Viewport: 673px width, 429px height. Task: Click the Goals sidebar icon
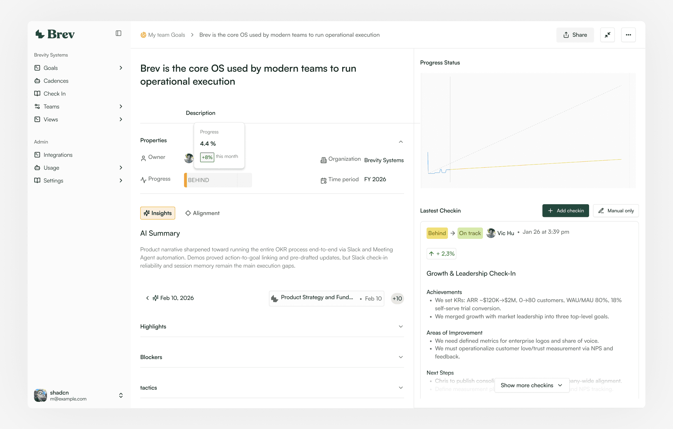pyautogui.click(x=37, y=68)
